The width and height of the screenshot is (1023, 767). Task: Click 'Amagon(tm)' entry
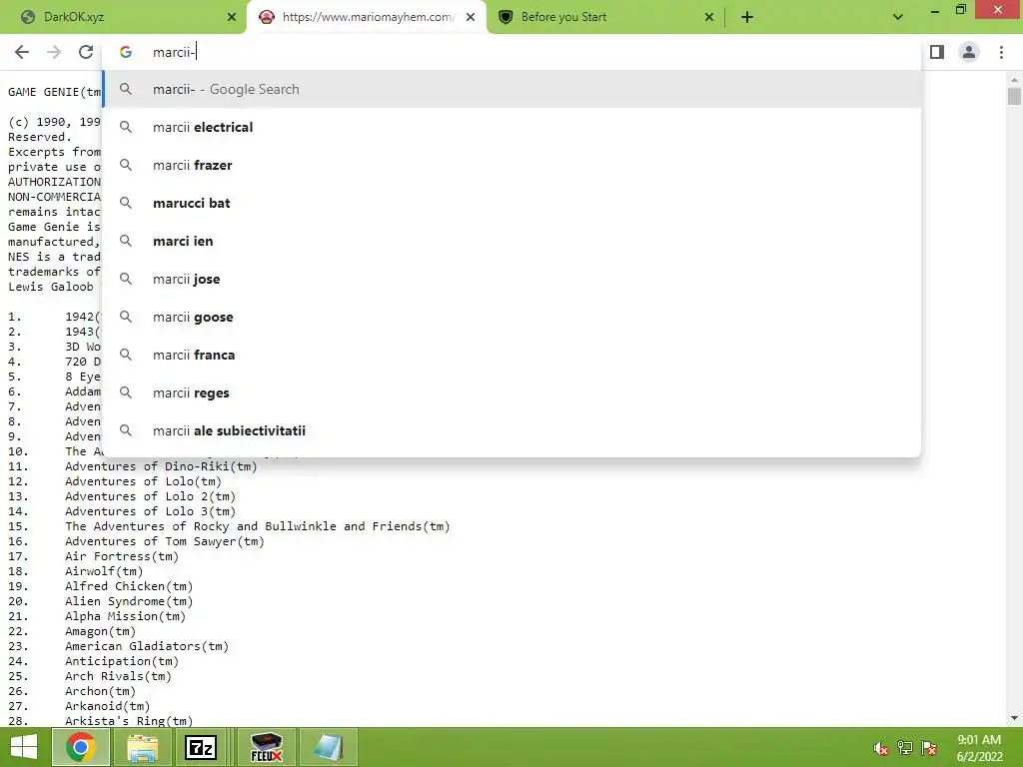point(100,631)
